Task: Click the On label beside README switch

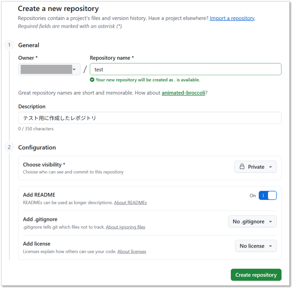Action: click(x=253, y=196)
